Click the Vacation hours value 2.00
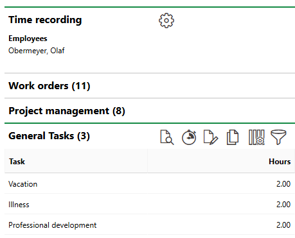The width and height of the screenshot is (295, 238). click(x=283, y=184)
